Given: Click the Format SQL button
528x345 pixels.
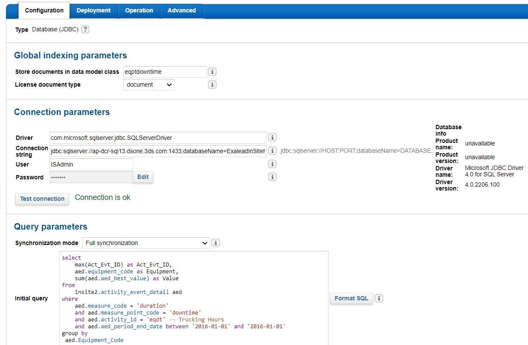Looking at the screenshot, I should point(351,298).
